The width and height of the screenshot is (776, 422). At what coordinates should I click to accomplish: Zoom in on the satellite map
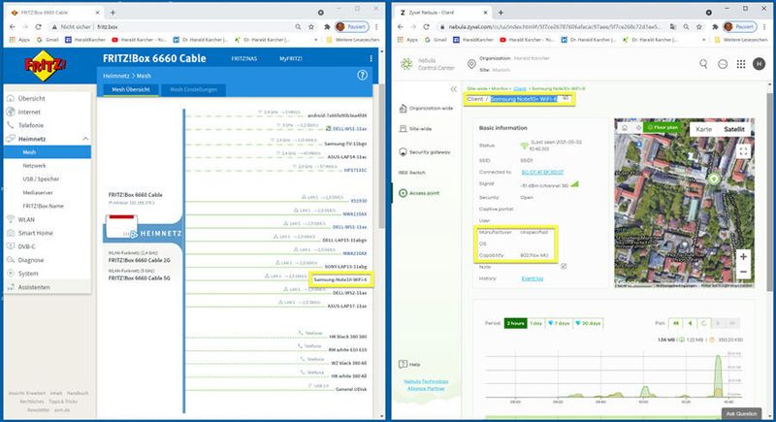[x=743, y=257]
